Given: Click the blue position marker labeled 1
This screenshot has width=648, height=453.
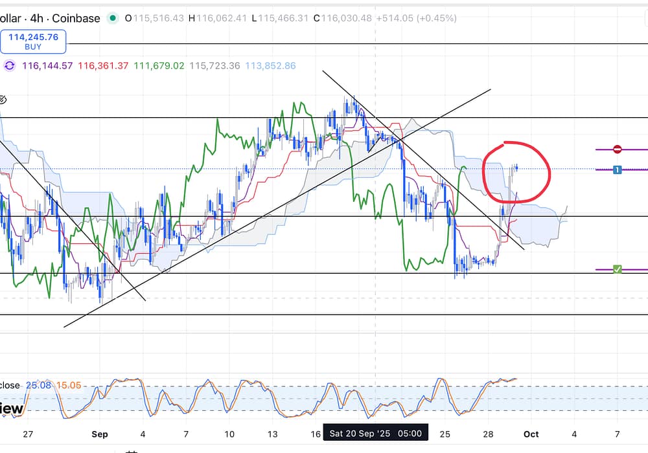Looking at the screenshot, I should [617, 170].
